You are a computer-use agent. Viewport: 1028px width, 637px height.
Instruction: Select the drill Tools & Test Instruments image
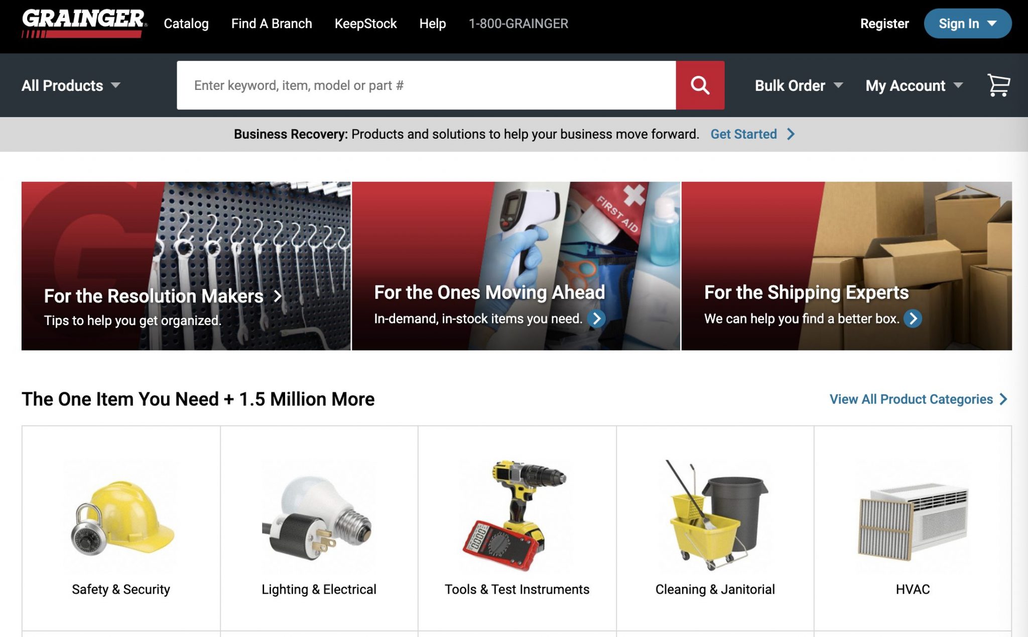tap(516, 515)
